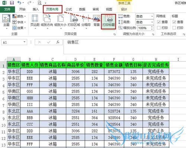Click the Scale percentage spinner

(152, 28)
